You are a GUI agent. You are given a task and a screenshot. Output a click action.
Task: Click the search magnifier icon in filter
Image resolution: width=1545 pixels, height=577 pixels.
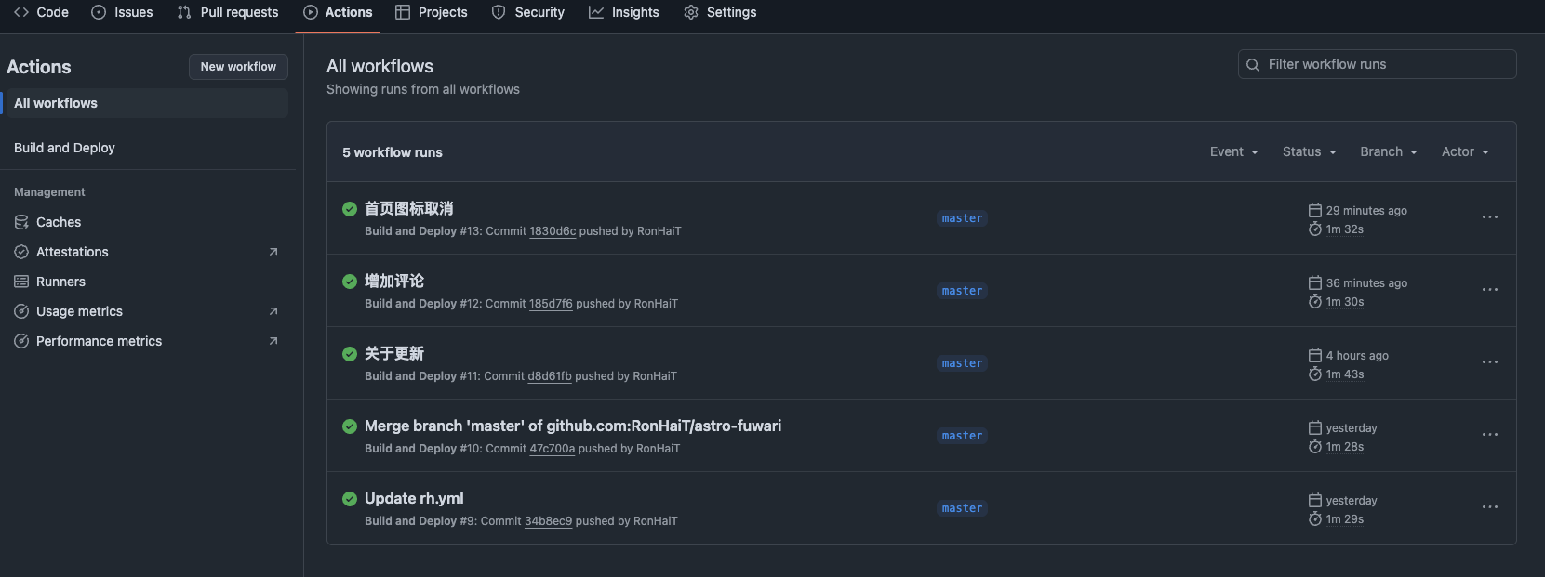(x=1253, y=65)
